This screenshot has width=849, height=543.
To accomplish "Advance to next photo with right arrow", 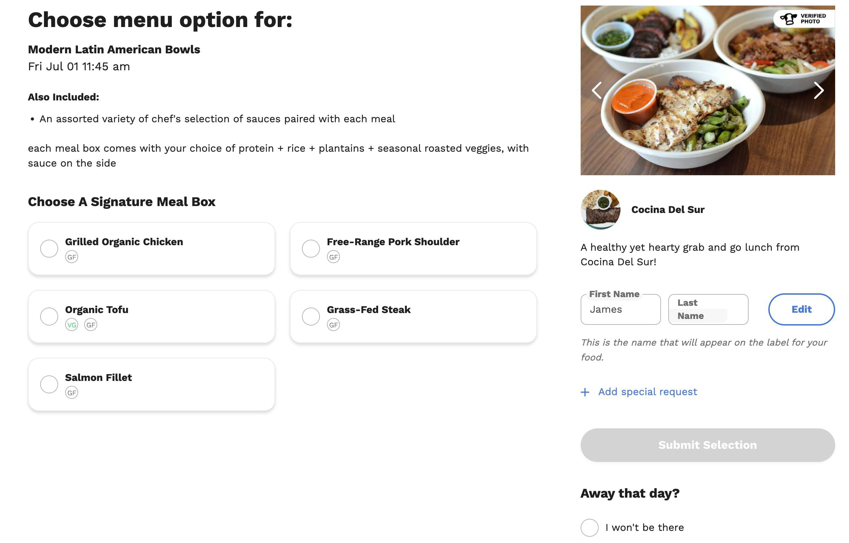I will coord(818,90).
